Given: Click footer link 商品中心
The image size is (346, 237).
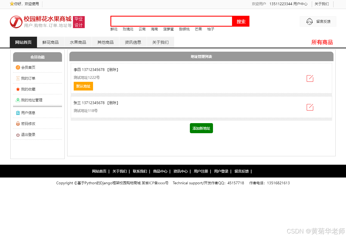Looking at the screenshot, I should tap(160, 171).
